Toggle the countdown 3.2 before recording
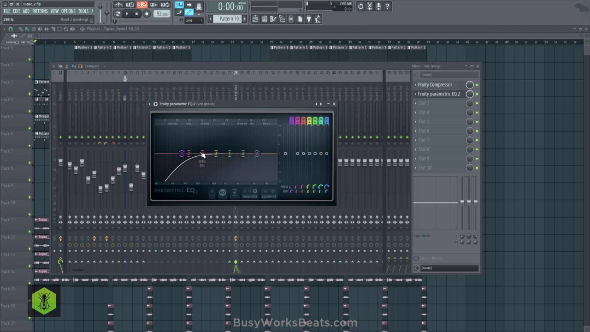Screen dimensions: 590x332 click(142, 5)
